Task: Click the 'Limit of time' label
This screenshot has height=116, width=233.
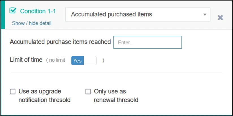Action: (x=26, y=60)
